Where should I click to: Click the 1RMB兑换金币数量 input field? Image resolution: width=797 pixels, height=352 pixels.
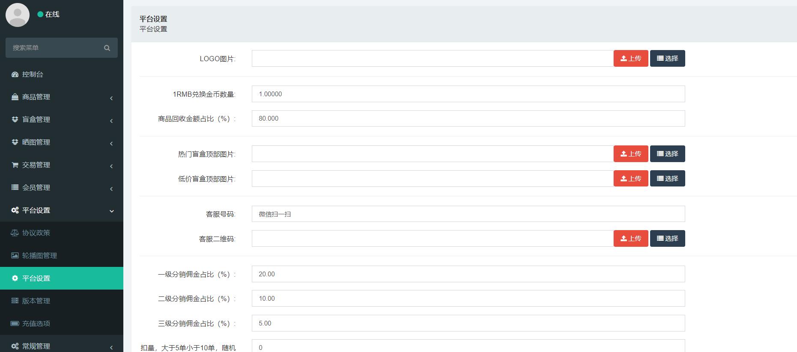pos(468,94)
